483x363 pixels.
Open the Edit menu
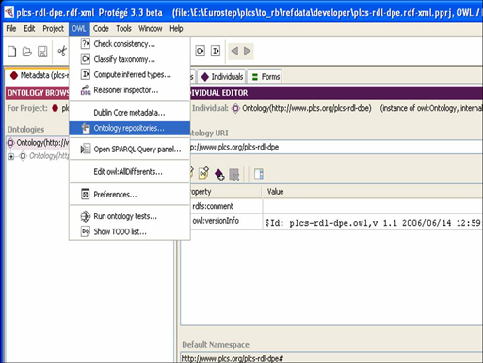coord(29,29)
